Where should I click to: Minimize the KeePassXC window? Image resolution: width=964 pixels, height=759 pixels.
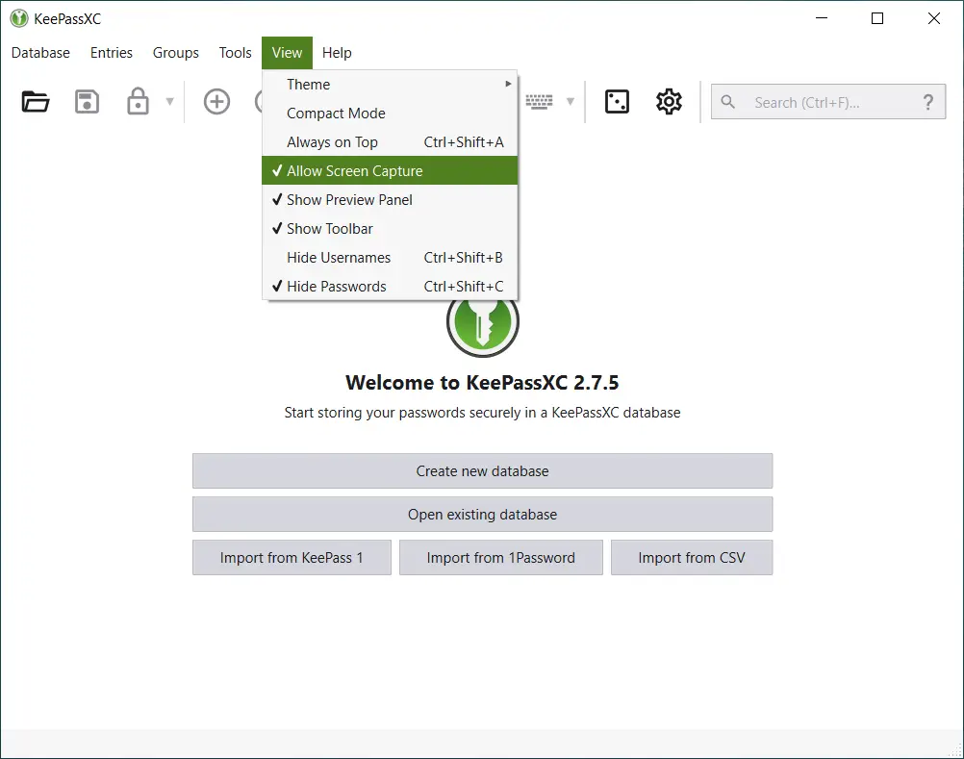tap(822, 18)
